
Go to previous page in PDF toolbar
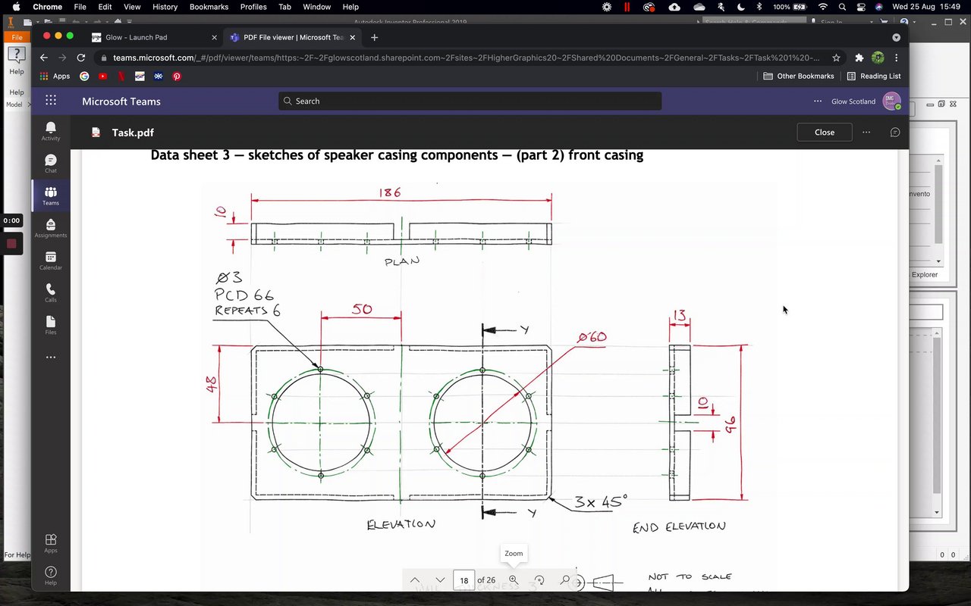pyautogui.click(x=415, y=580)
